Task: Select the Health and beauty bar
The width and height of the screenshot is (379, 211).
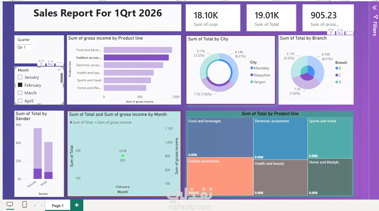Action: click(x=129, y=73)
